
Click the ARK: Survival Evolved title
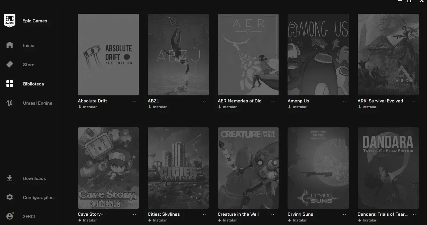tap(380, 101)
